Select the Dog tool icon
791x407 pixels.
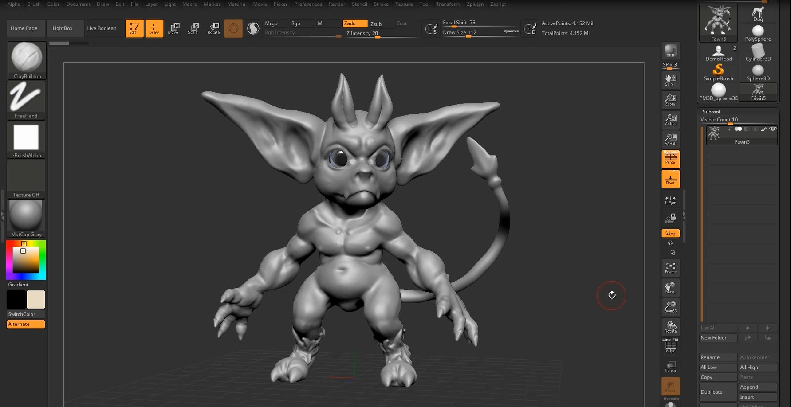click(x=758, y=13)
